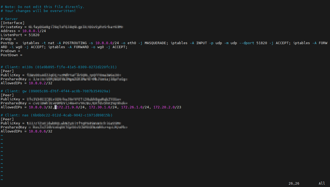
Task: Click the 172.30.1.0 address in AllowedIPs
Action: tap(100, 107)
